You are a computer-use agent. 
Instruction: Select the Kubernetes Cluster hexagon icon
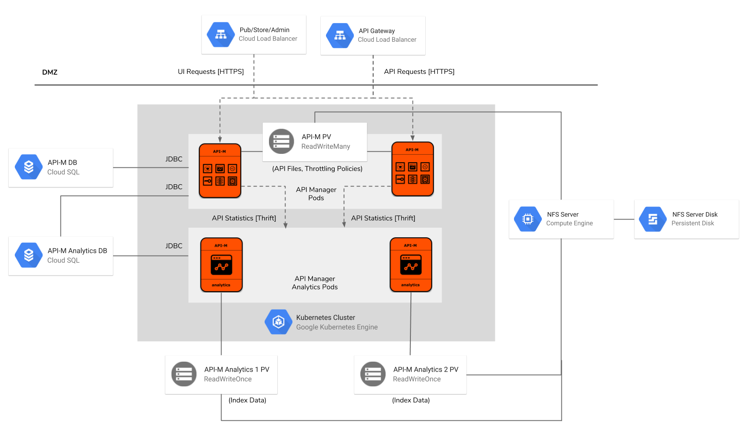tap(279, 322)
